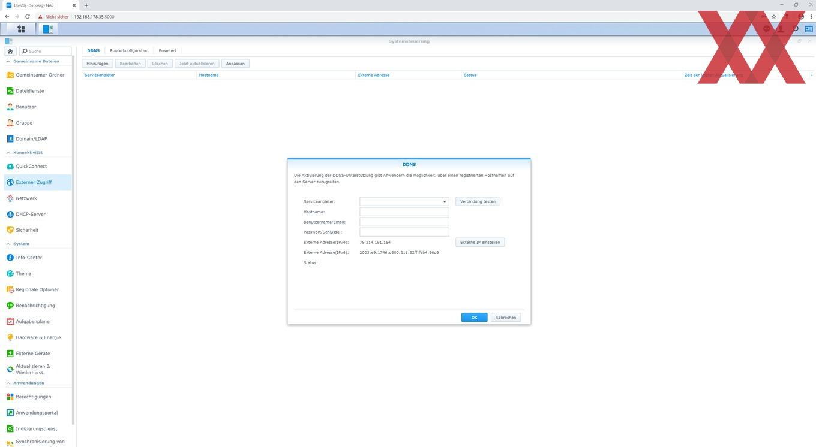Open Hardware & Energie settings
Viewport: 816px width, 447px height.
click(38, 337)
